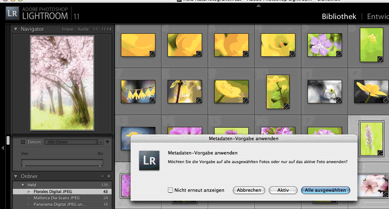This screenshot has height=209, width=389.
Task: Set Navigator zoom to 11:1
Action: [x=105, y=29]
